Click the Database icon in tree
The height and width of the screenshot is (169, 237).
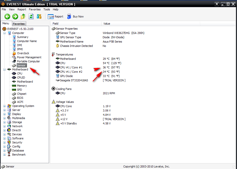pyautogui.click(x=9, y=151)
